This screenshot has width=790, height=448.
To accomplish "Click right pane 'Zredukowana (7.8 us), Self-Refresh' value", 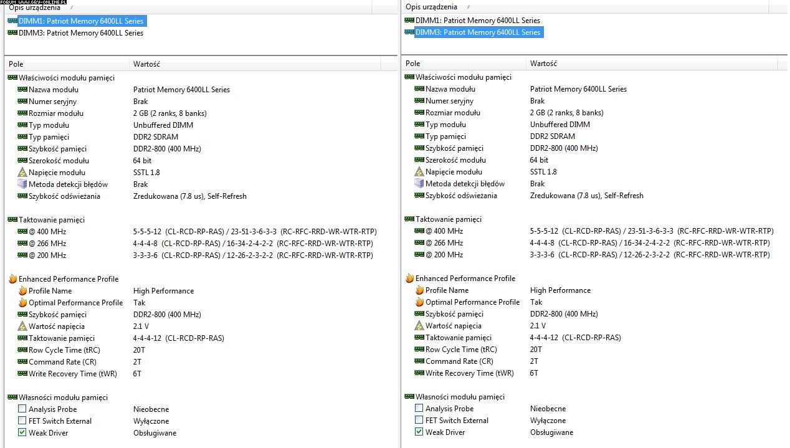I will [x=587, y=195].
